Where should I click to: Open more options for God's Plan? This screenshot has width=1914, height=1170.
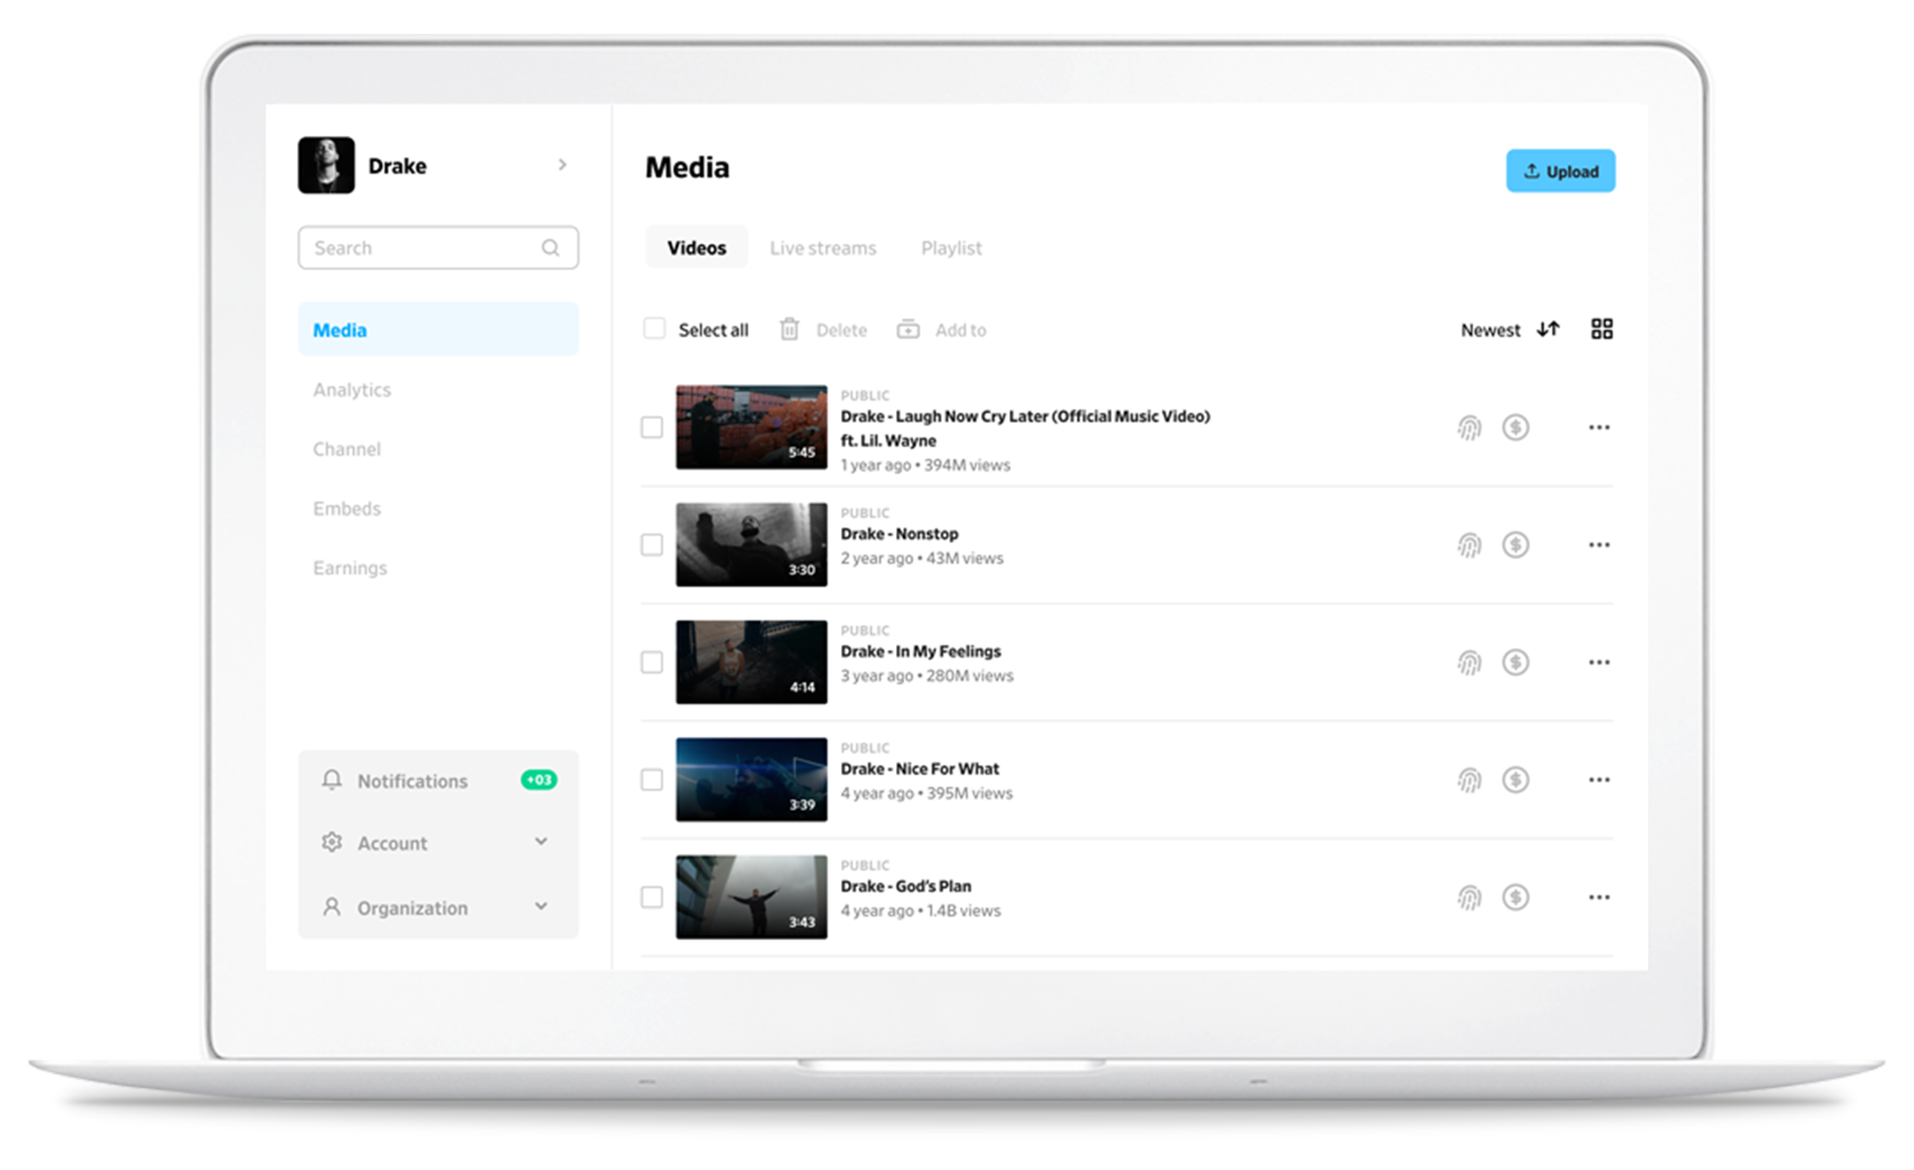tap(1599, 897)
